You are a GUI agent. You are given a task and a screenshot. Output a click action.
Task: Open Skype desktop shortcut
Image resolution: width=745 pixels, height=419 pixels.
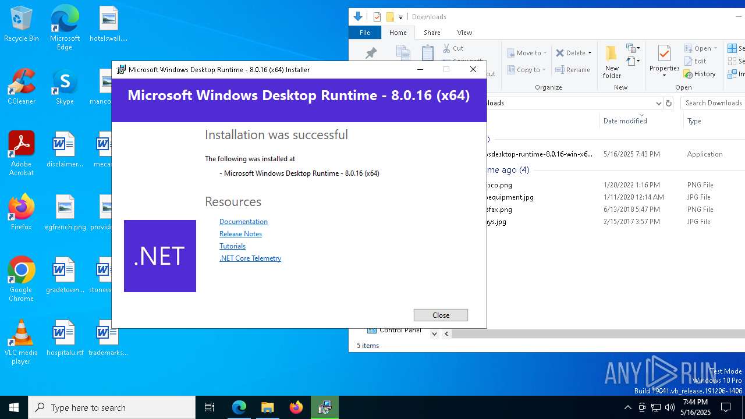(65, 87)
